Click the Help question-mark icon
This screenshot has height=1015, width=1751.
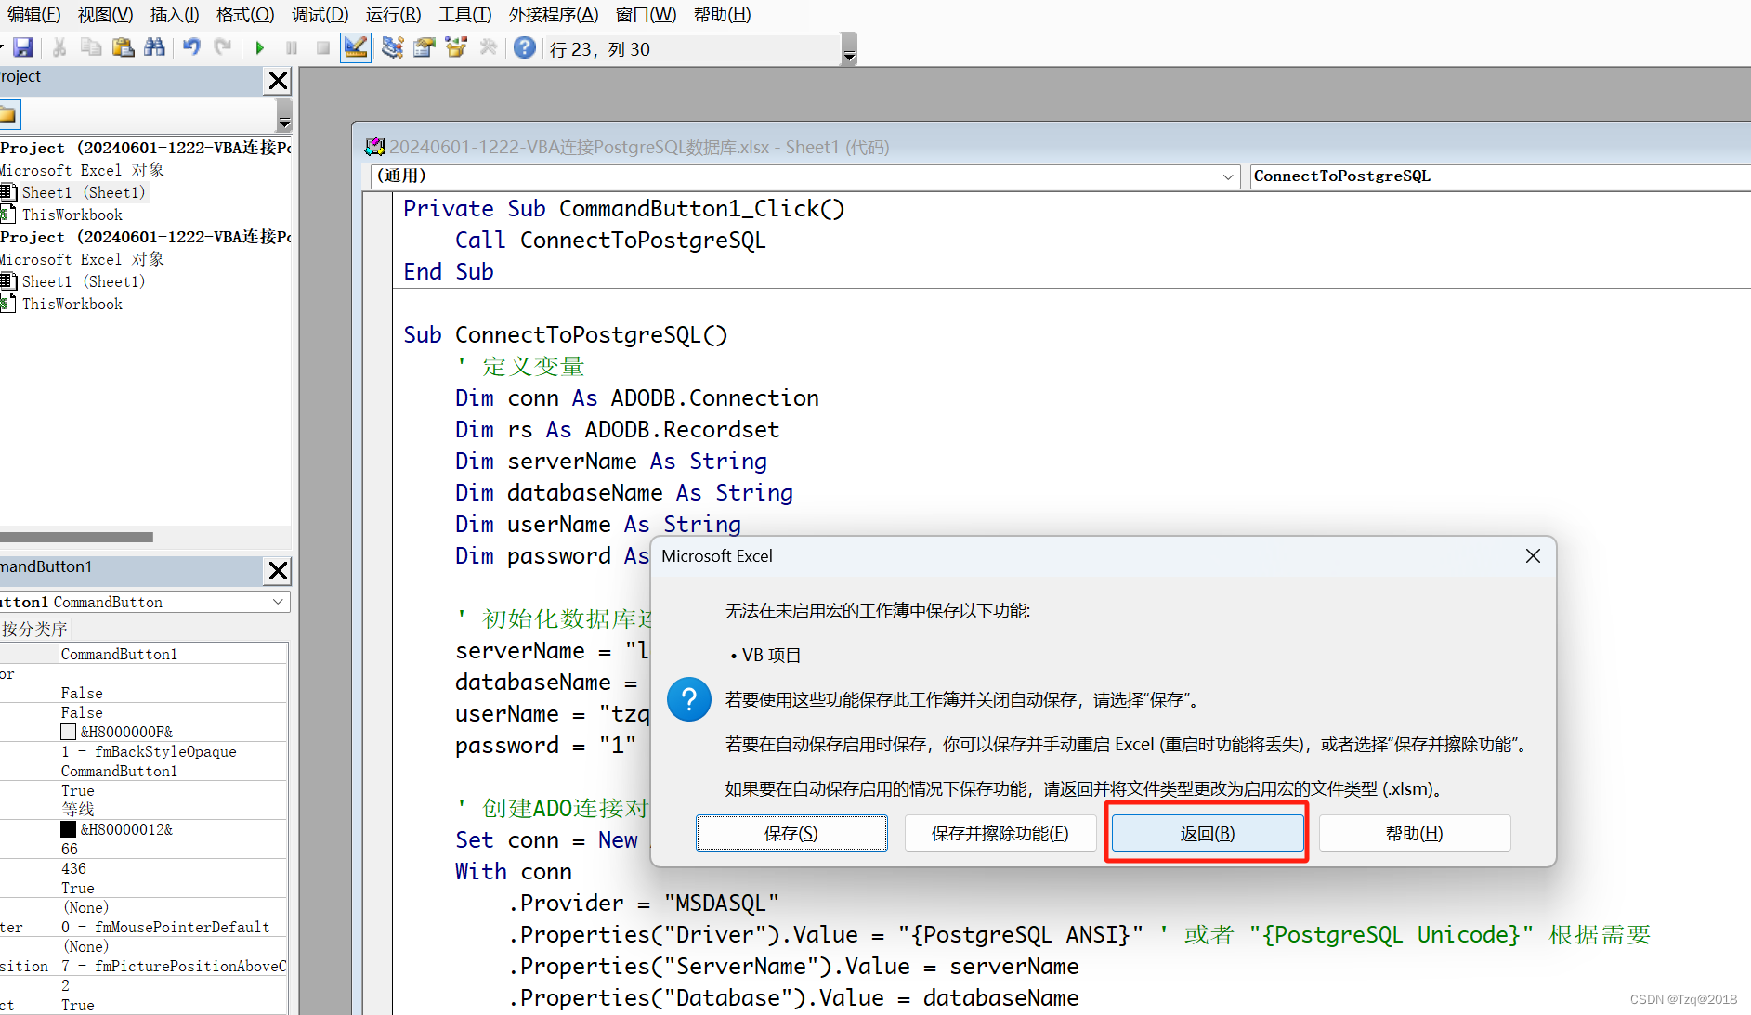pyautogui.click(x=523, y=47)
